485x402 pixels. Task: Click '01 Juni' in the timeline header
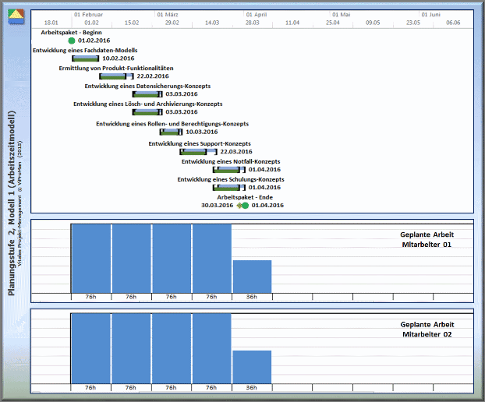(x=431, y=15)
